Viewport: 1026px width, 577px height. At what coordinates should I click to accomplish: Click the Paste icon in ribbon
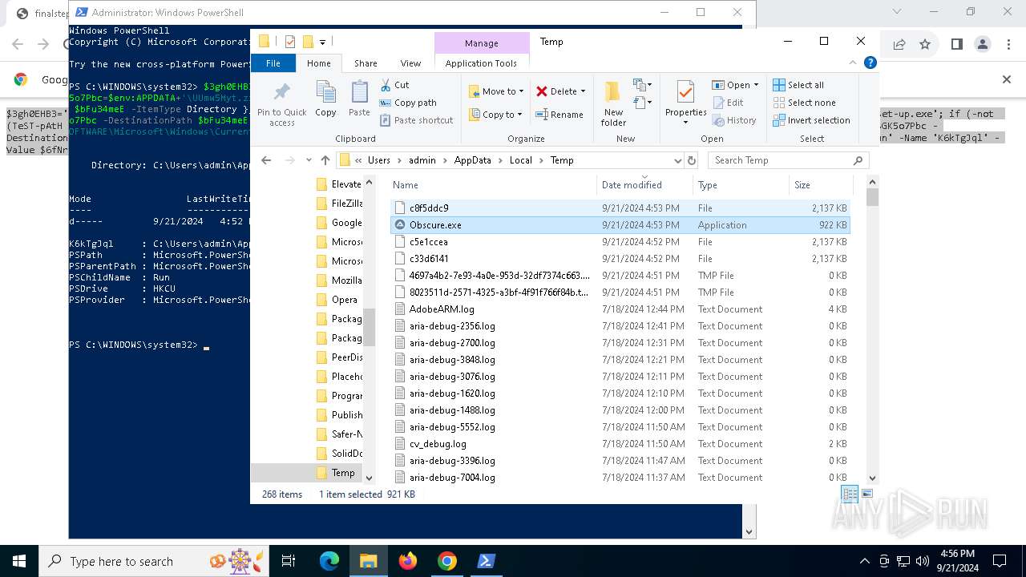point(359,99)
